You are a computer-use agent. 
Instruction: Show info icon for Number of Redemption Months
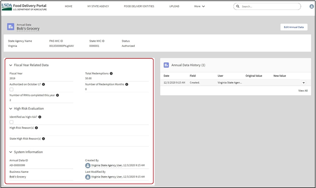127,84
